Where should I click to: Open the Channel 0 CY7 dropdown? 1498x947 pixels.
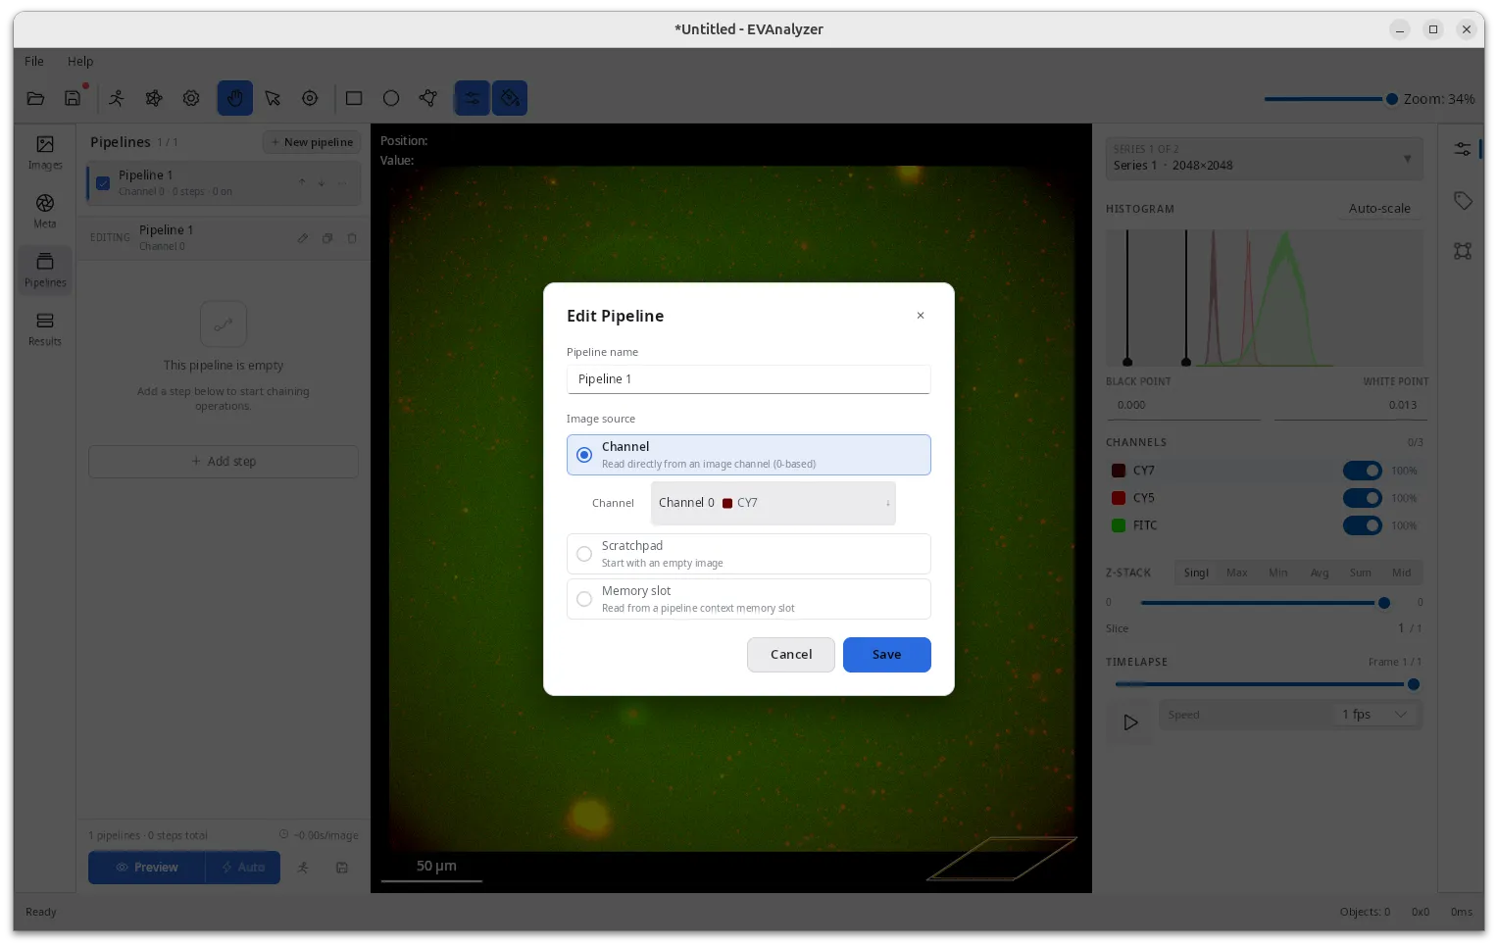774,503
